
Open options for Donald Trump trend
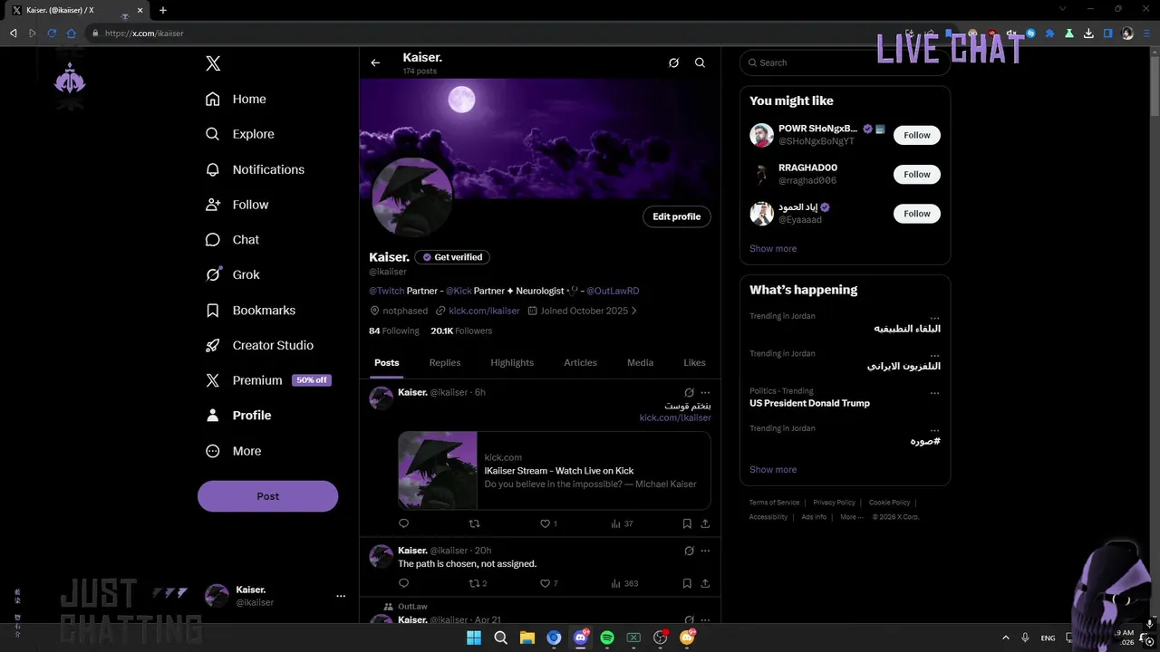(934, 393)
